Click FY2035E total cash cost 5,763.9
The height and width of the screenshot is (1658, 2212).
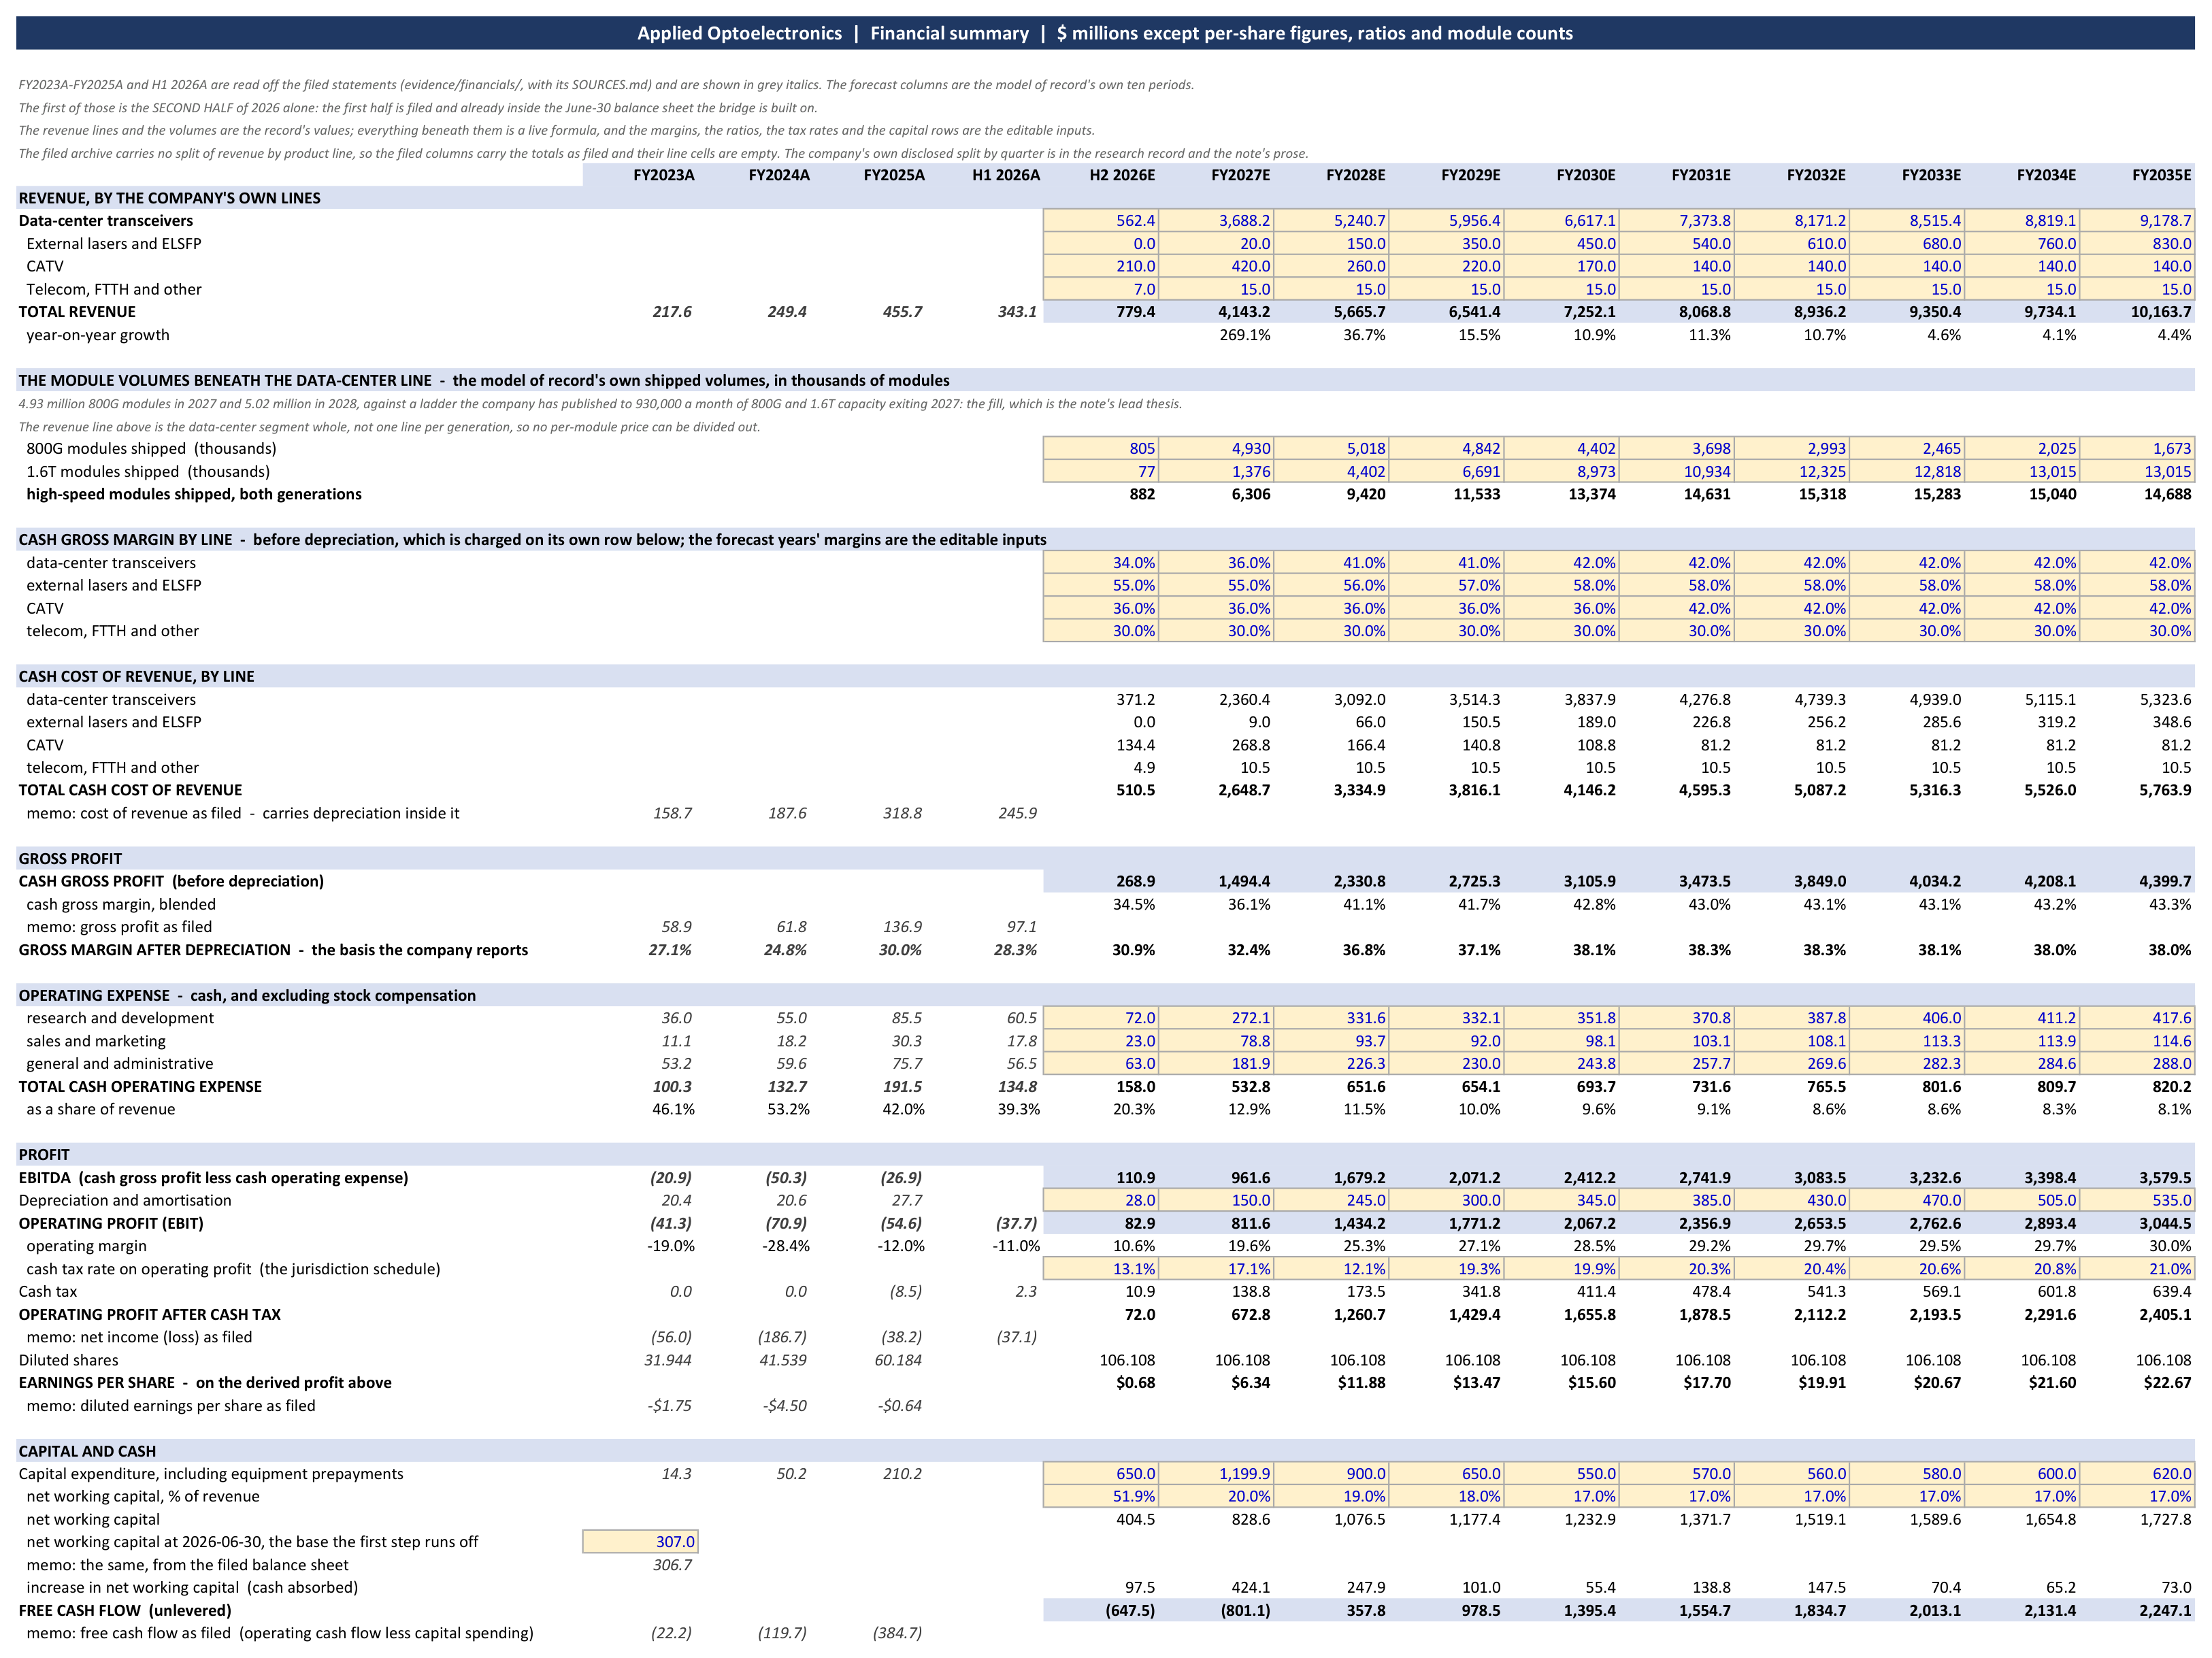pos(2165,790)
